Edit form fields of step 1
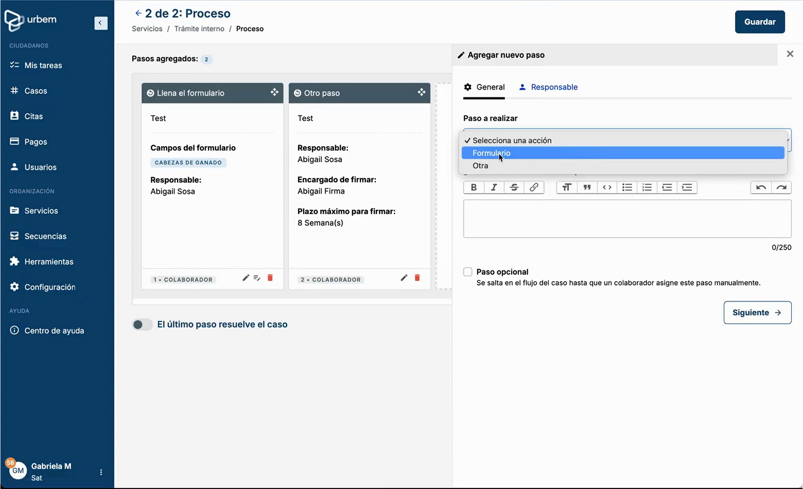The image size is (803, 489). tap(257, 278)
